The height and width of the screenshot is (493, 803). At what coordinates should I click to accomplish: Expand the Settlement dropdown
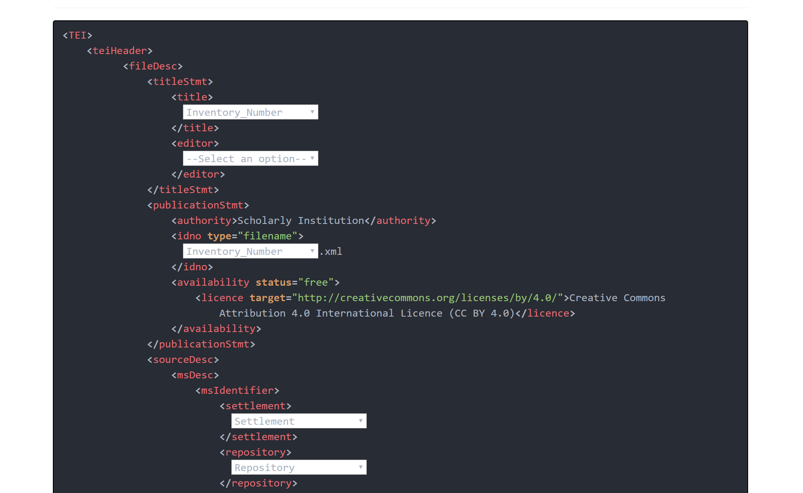298,421
